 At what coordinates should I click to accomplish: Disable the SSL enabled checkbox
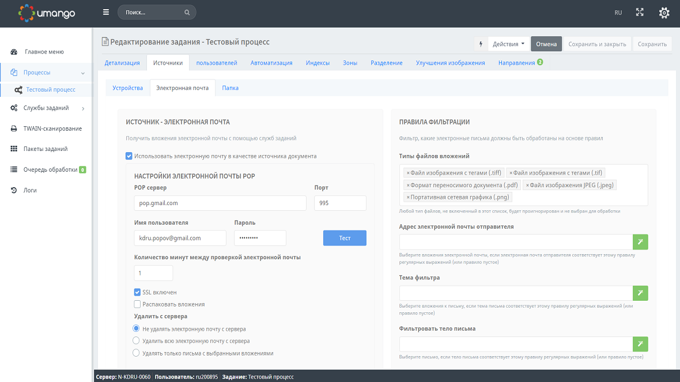(x=137, y=292)
